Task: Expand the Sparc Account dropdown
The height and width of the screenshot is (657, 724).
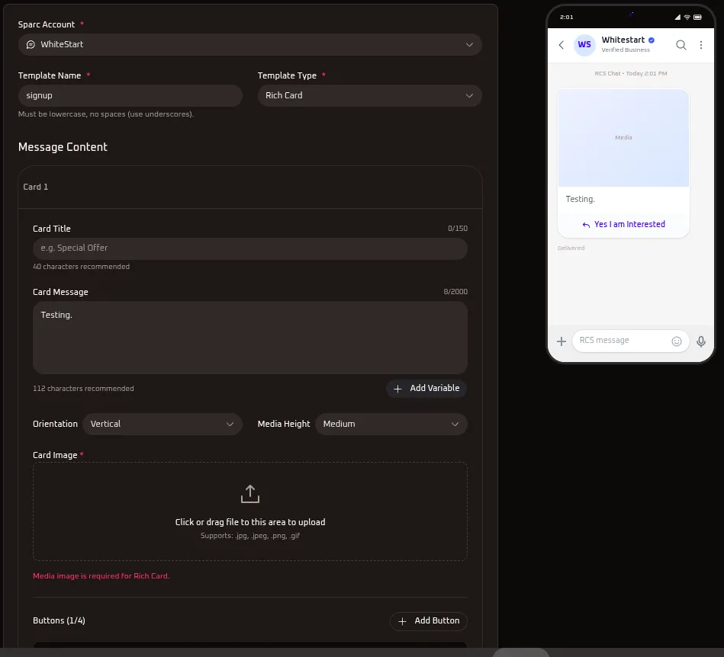Action: 250,45
